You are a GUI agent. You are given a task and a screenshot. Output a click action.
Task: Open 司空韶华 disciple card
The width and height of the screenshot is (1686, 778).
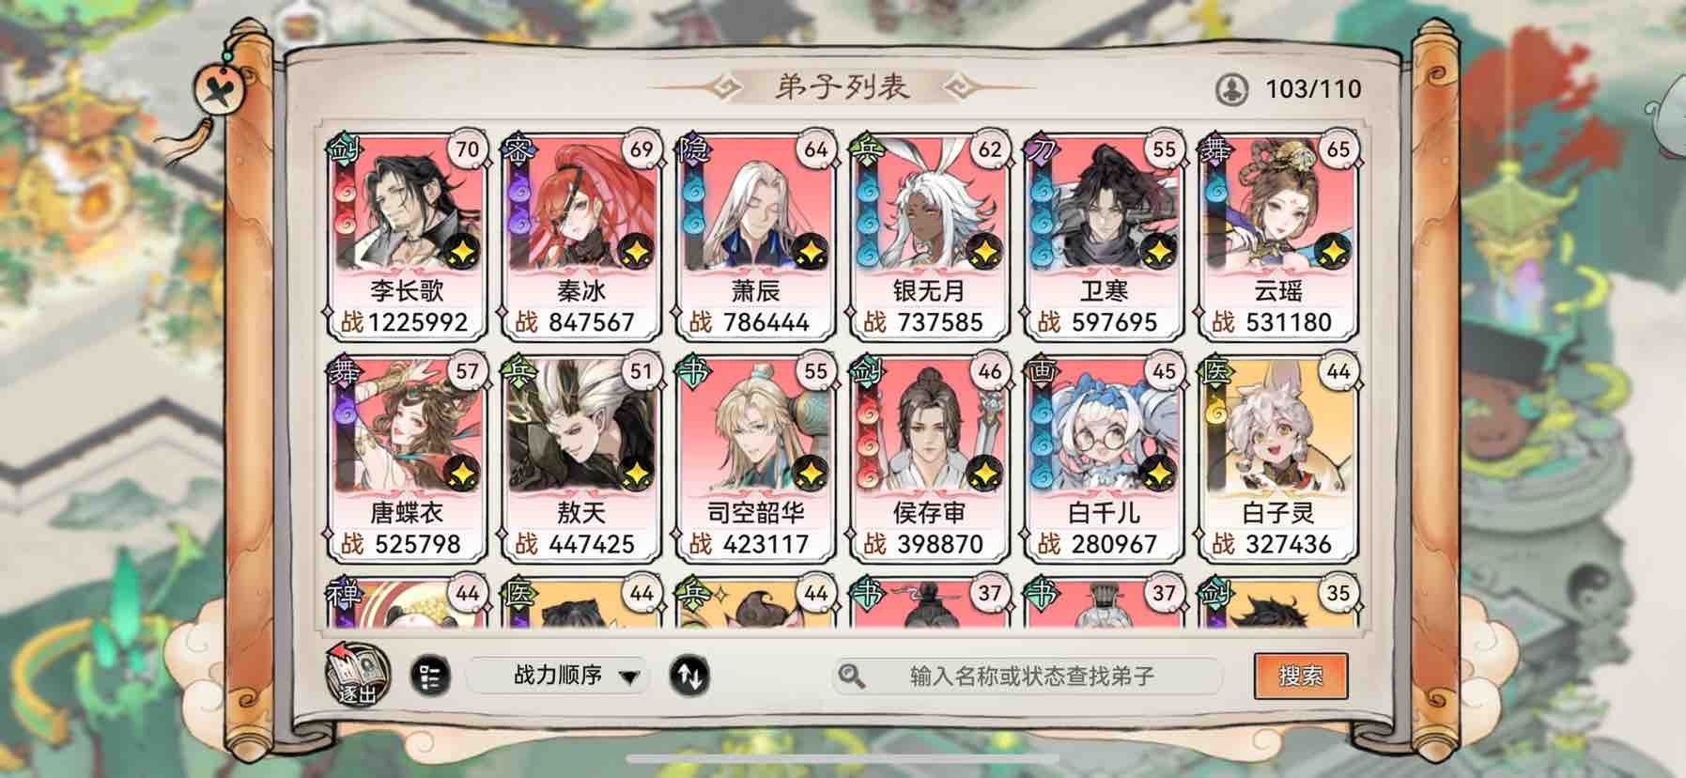(x=755, y=458)
